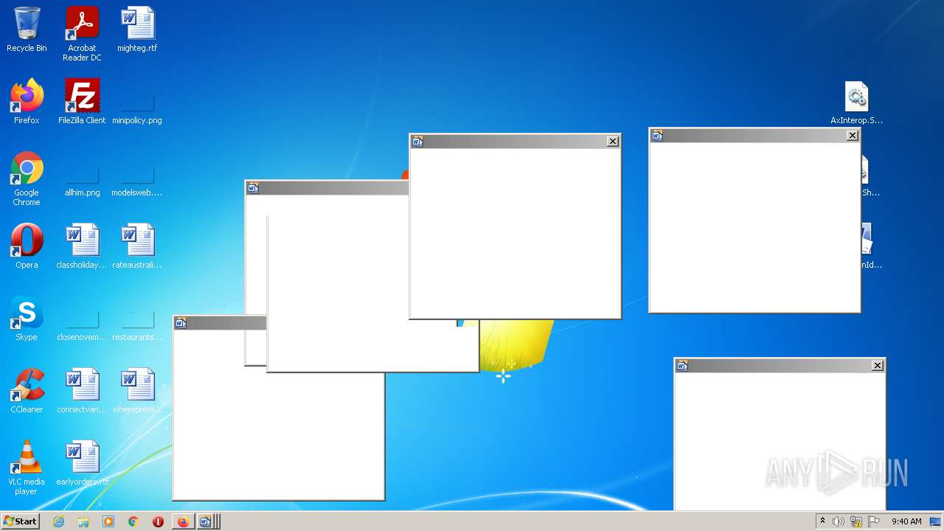This screenshot has width=944, height=531.
Task: Select the Firefox desktop shortcut
Action: pyautogui.click(x=27, y=102)
